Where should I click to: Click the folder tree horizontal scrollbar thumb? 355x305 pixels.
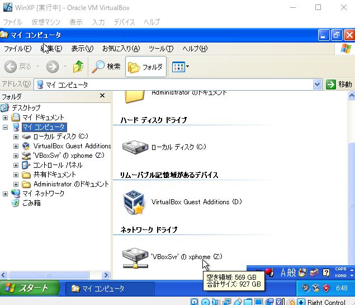tap(49, 275)
